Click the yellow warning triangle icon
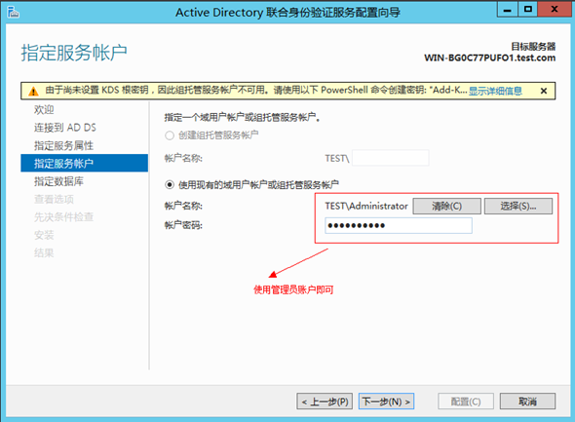 (x=33, y=91)
